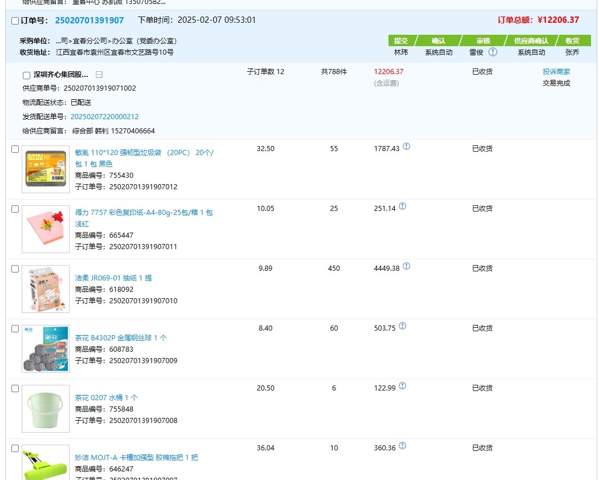This screenshot has height=480, width=599.
Task: Click the 子订单数 12 text
Action: pyautogui.click(x=265, y=71)
